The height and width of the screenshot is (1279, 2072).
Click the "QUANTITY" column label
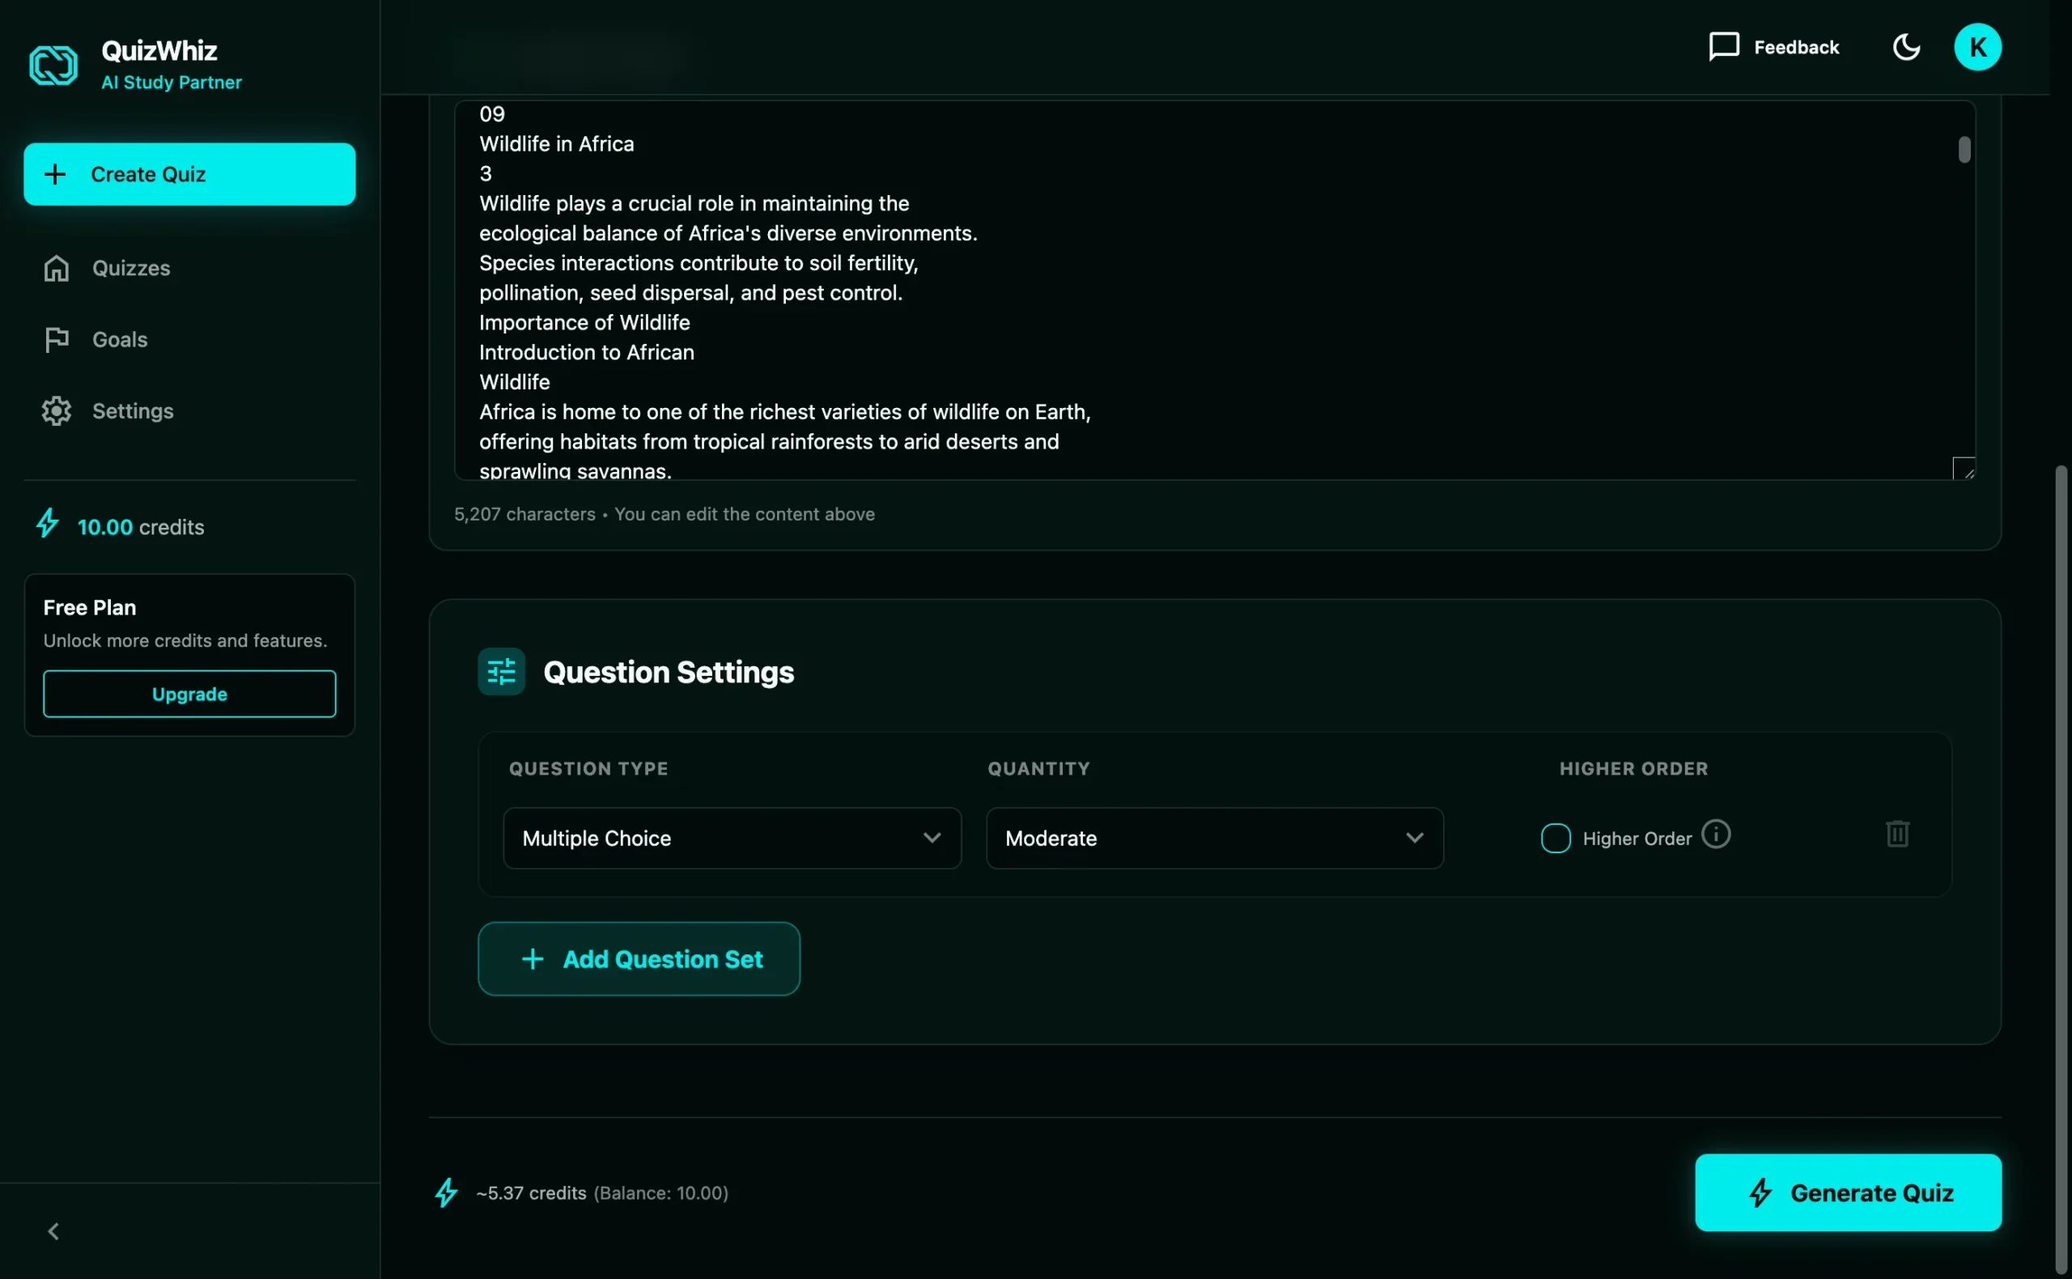coord(1038,769)
